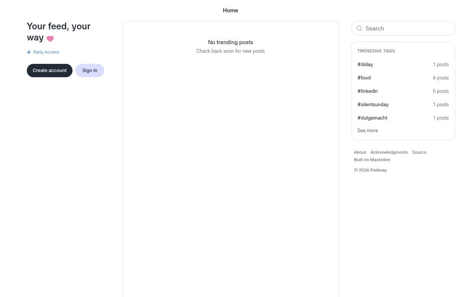Click the pink heart icon
476x297 pixels.
[x=50, y=39]
